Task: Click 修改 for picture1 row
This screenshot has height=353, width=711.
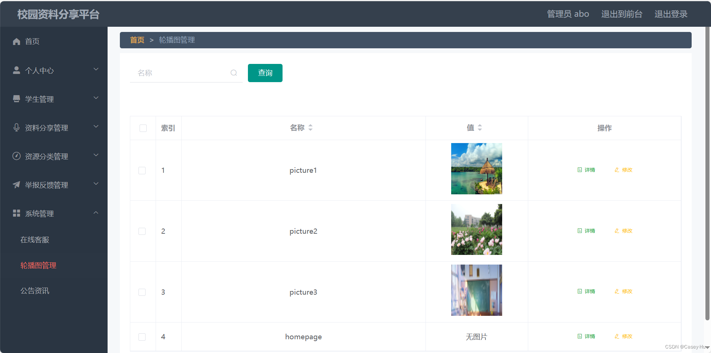Action: (624, 170)
